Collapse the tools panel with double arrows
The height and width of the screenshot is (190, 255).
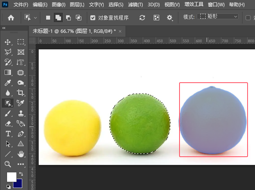(x=4, y=28)
